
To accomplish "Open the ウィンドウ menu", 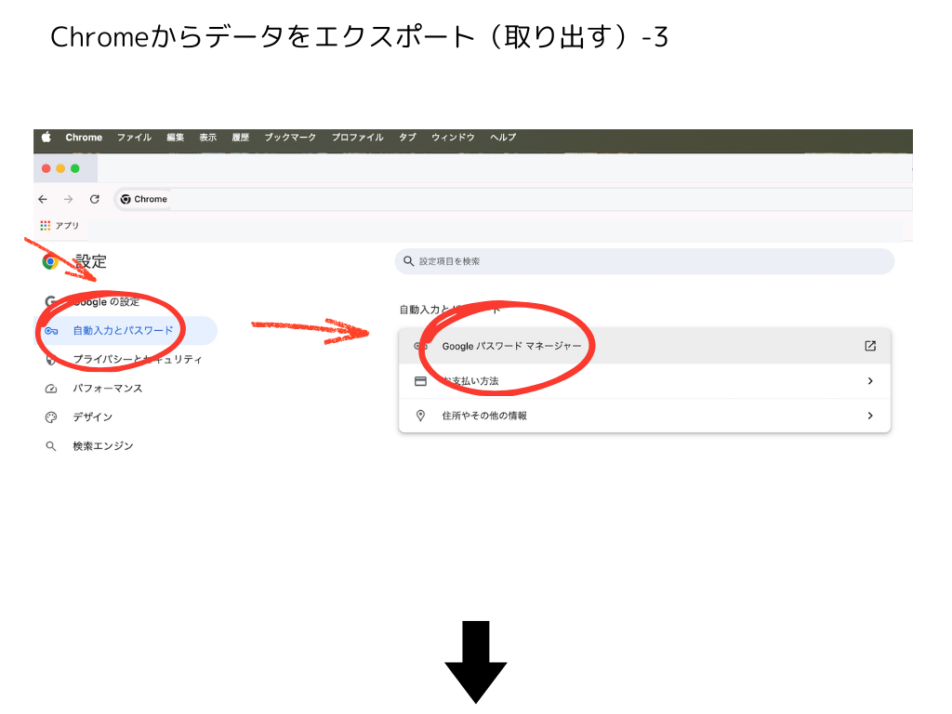I will click(453, 138).
